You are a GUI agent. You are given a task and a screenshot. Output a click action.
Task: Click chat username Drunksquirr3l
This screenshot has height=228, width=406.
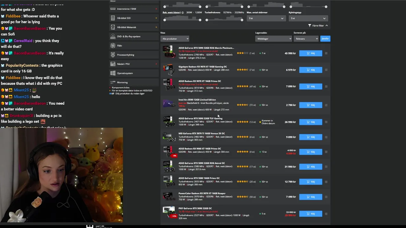pos(22,116)
